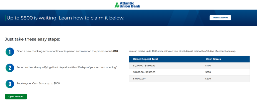Click the step 2 numbered circle icon
This screenshot has width=257, height=101.
(10, 68)
